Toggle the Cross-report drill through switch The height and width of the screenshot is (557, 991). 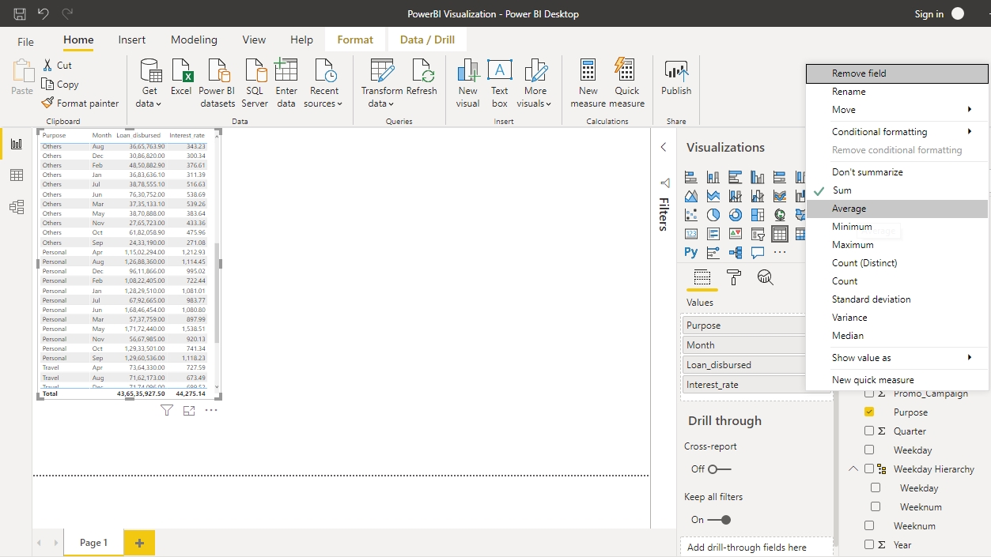pos(719,469)
